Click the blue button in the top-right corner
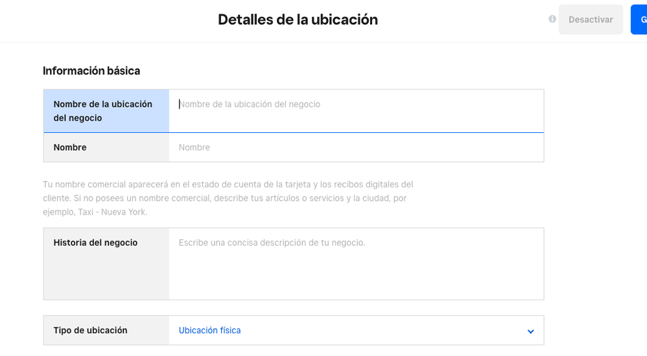This screenshot has width=647, height=356. coord(639,19)
